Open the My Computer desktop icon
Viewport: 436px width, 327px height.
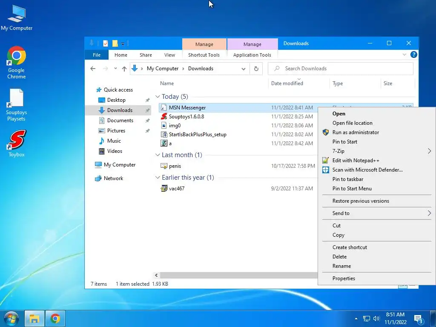click(17, 17)
